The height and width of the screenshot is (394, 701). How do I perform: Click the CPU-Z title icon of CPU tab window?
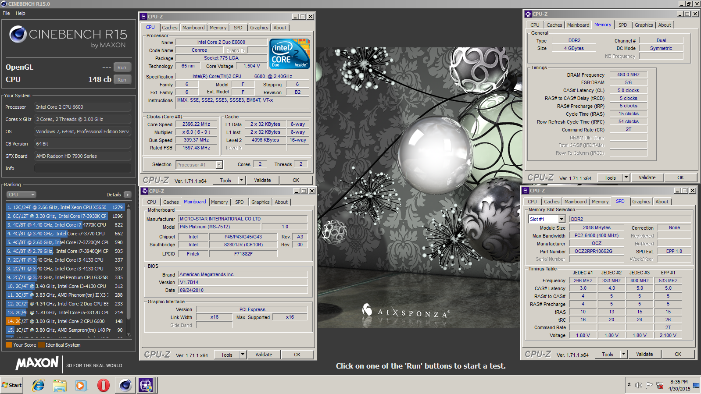(143, 17)
